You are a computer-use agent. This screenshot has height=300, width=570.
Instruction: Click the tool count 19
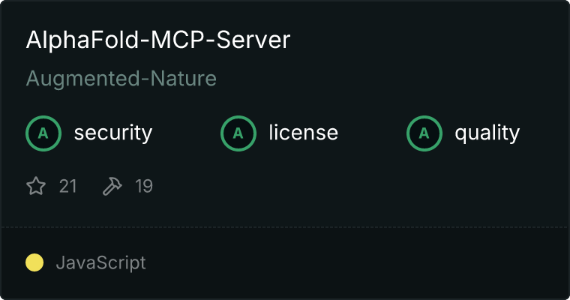144,186
